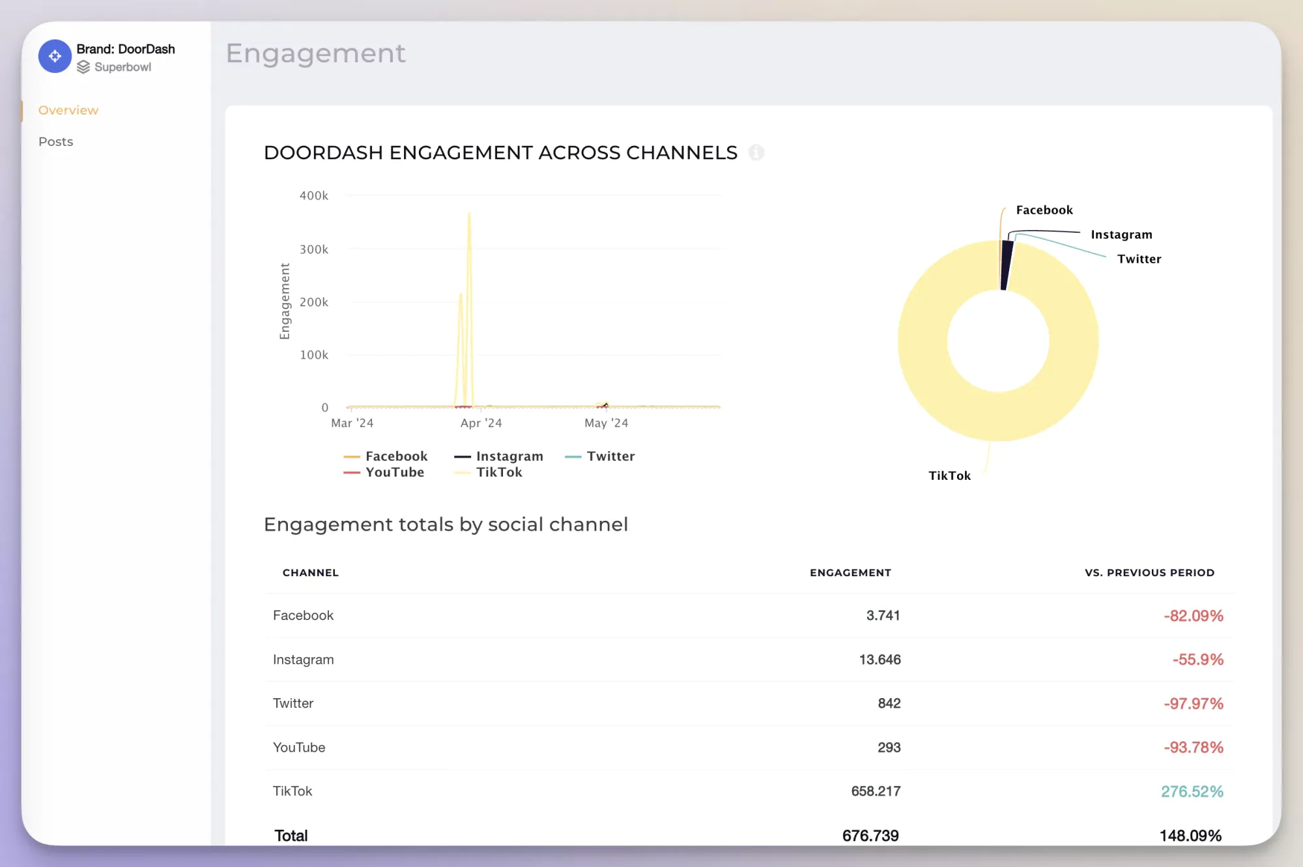Click the Superbowl subtitle text

122,67
